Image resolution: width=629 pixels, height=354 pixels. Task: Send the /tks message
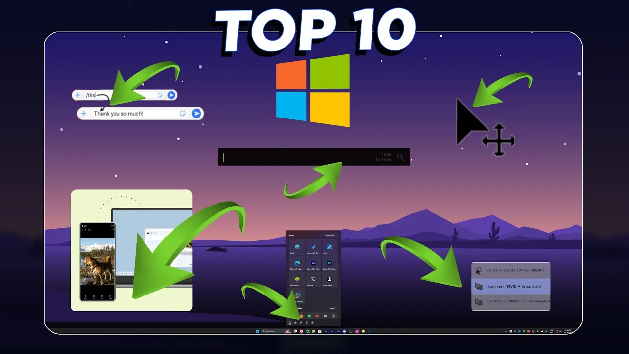click(171, 95)
